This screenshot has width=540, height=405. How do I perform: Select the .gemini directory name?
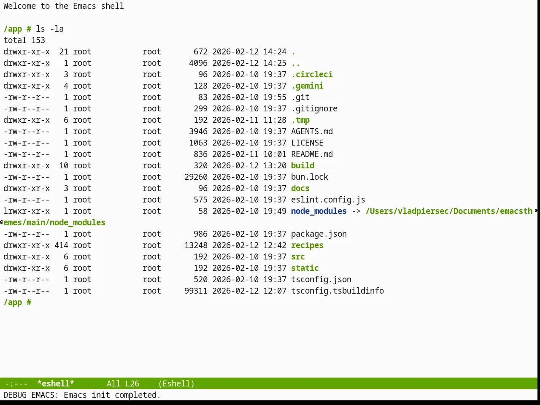(307, 86)
